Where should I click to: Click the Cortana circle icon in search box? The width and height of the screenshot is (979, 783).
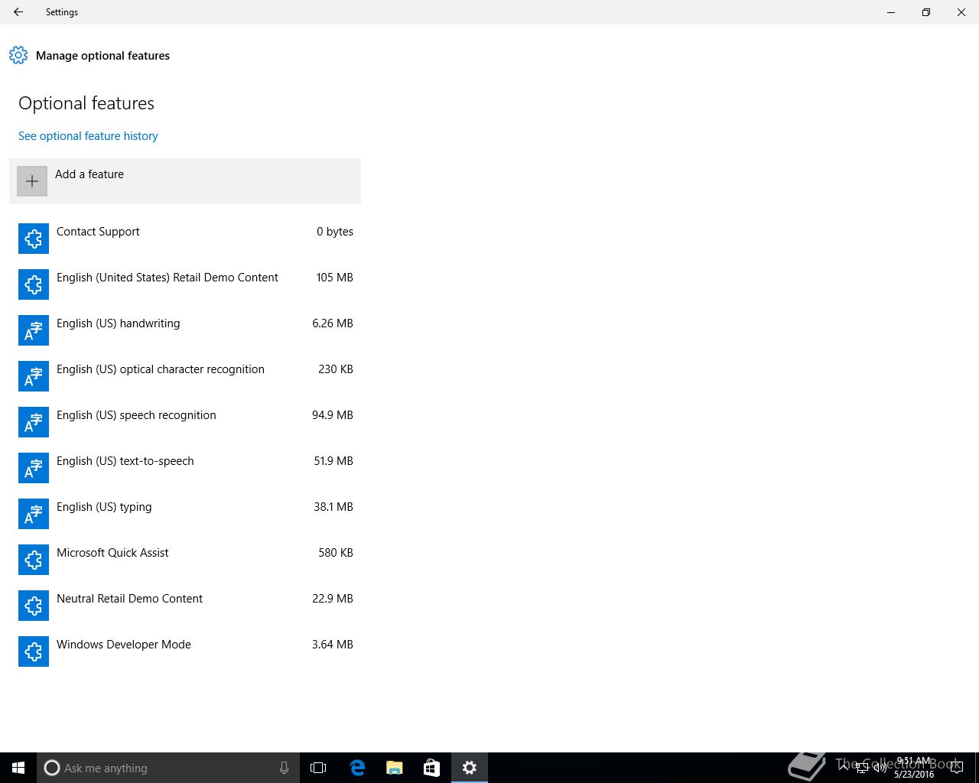point(52,768)
